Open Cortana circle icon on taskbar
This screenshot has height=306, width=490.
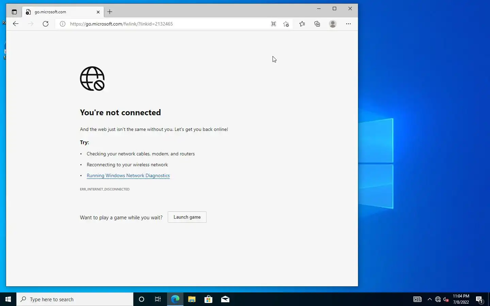(142, 299)
